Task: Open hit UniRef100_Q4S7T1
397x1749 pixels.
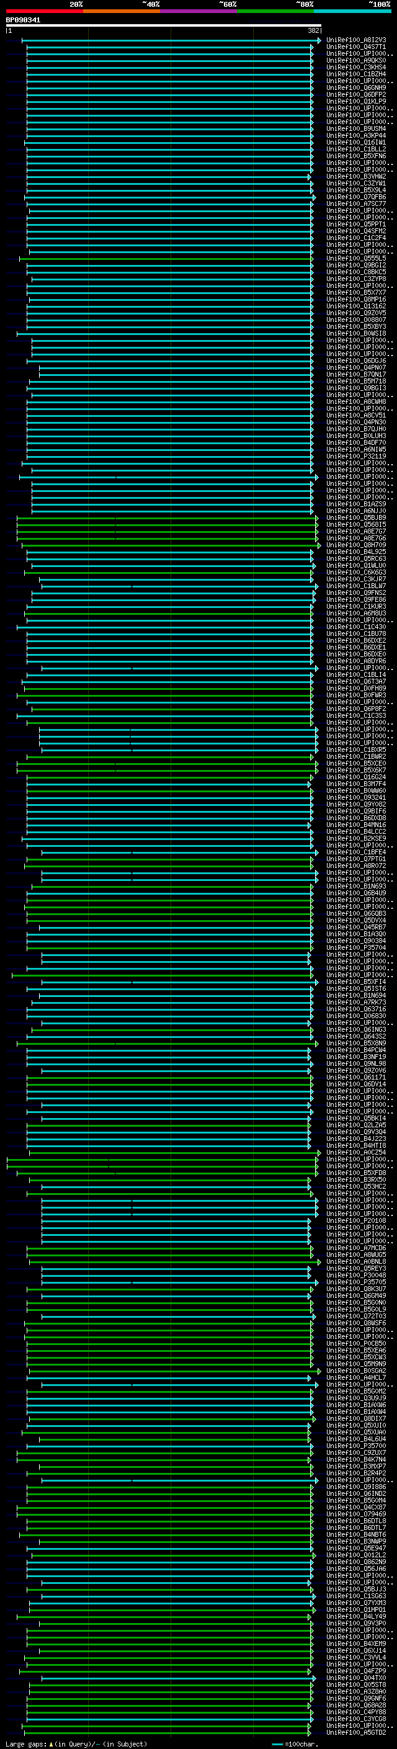Action: tap(356, 47)
